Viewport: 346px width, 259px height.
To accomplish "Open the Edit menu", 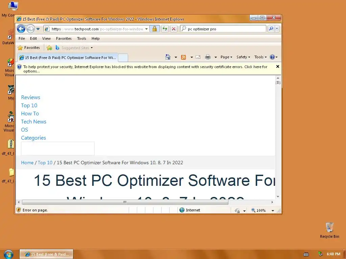I will [x=33, y=38].
